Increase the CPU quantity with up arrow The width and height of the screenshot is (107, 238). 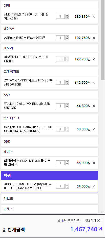67,15
